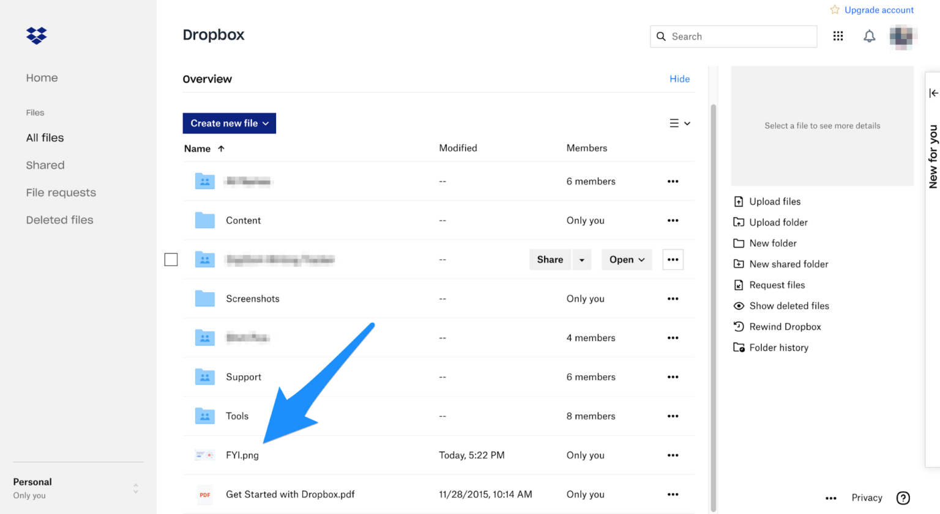Image resolution: width=940 pixels, height=514 pixels.
Task: Open the Screenshots folder icon
Action: click(x=205, y=298)
